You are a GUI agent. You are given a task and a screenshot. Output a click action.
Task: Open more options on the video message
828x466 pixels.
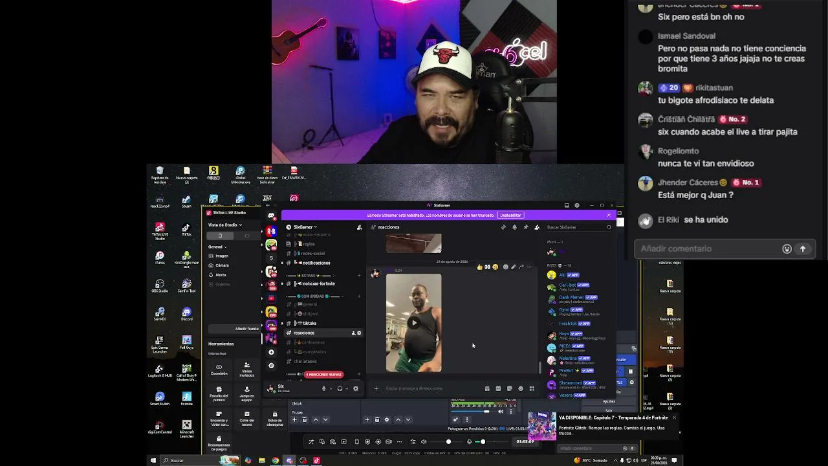tap(529, 267)
